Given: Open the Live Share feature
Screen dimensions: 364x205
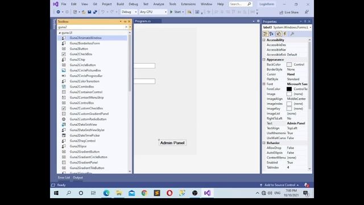Looking at the screenshot, I should coord(289,13).
